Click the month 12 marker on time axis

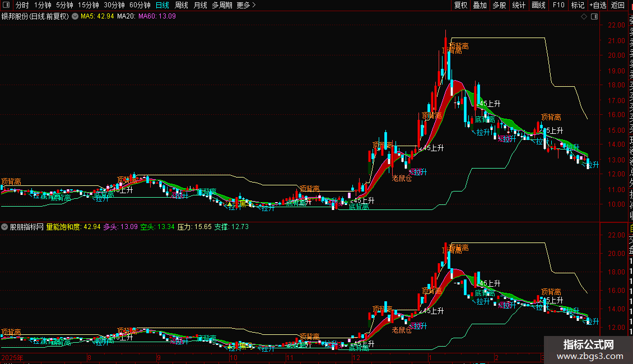pyautogui.click(x=356, y=358)
